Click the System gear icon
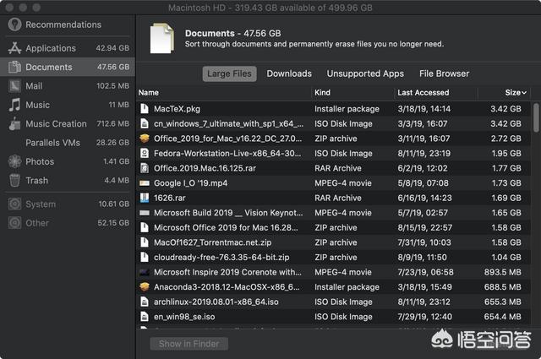 [x=15, y=204]
